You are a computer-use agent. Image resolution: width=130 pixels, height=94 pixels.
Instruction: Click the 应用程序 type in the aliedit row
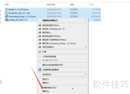pos(74,9)
